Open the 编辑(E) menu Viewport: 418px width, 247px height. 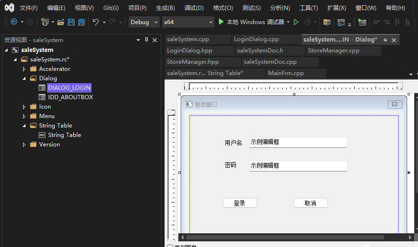[56, 8]
